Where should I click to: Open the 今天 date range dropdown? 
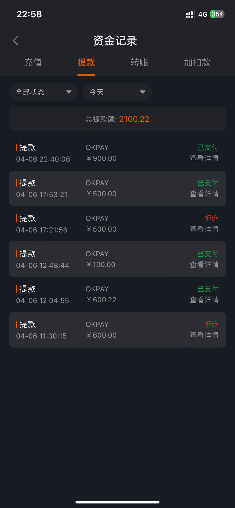(117, 92)
